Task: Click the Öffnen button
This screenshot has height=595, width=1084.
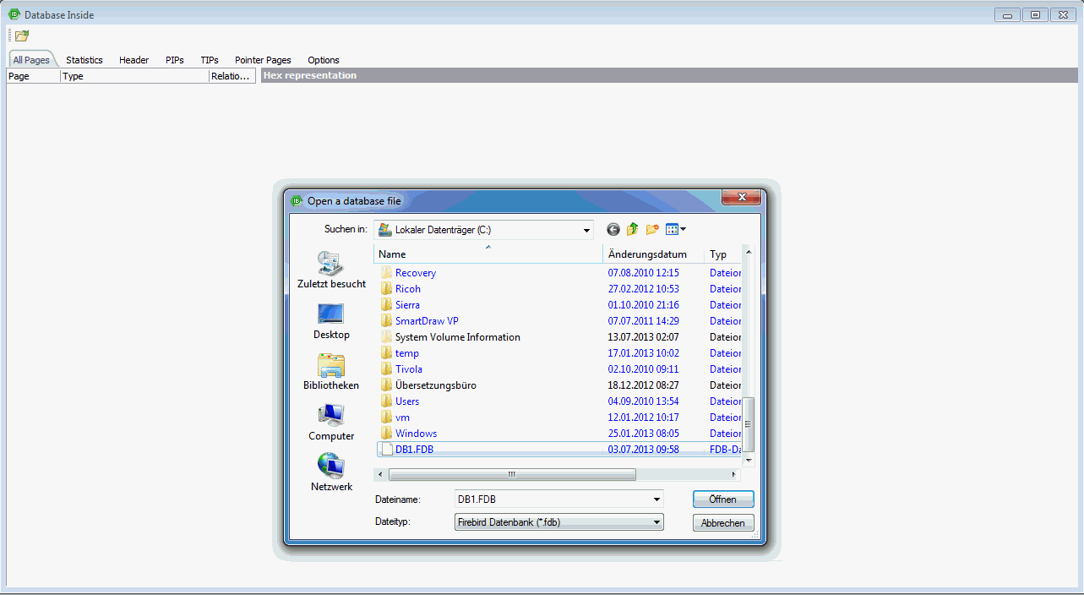Action: 722,499
